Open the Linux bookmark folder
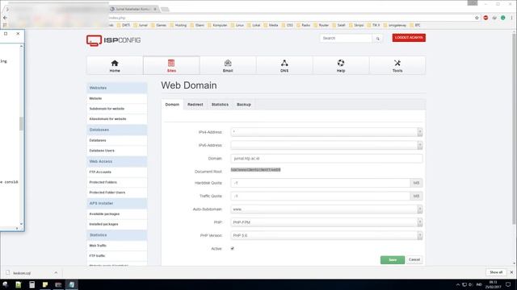Image resolution: width=517 pixels, height=290 pixels. [x=237, y=25]
